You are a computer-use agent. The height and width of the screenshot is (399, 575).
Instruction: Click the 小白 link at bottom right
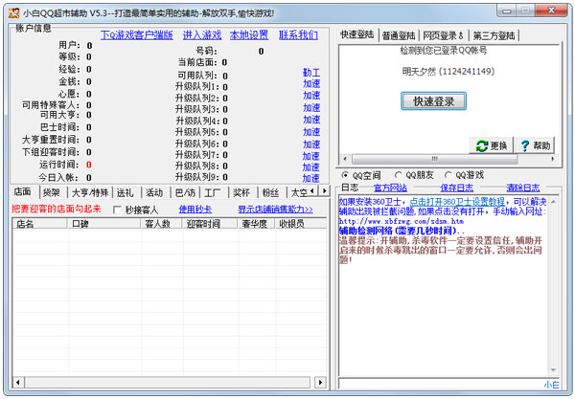(551, 385)
